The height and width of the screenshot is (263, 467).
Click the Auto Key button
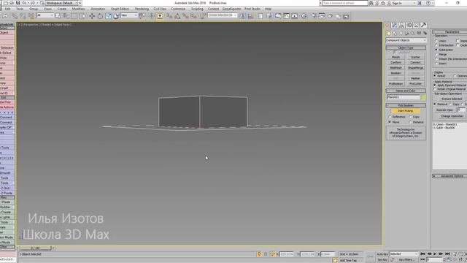[x=382, y=254]
